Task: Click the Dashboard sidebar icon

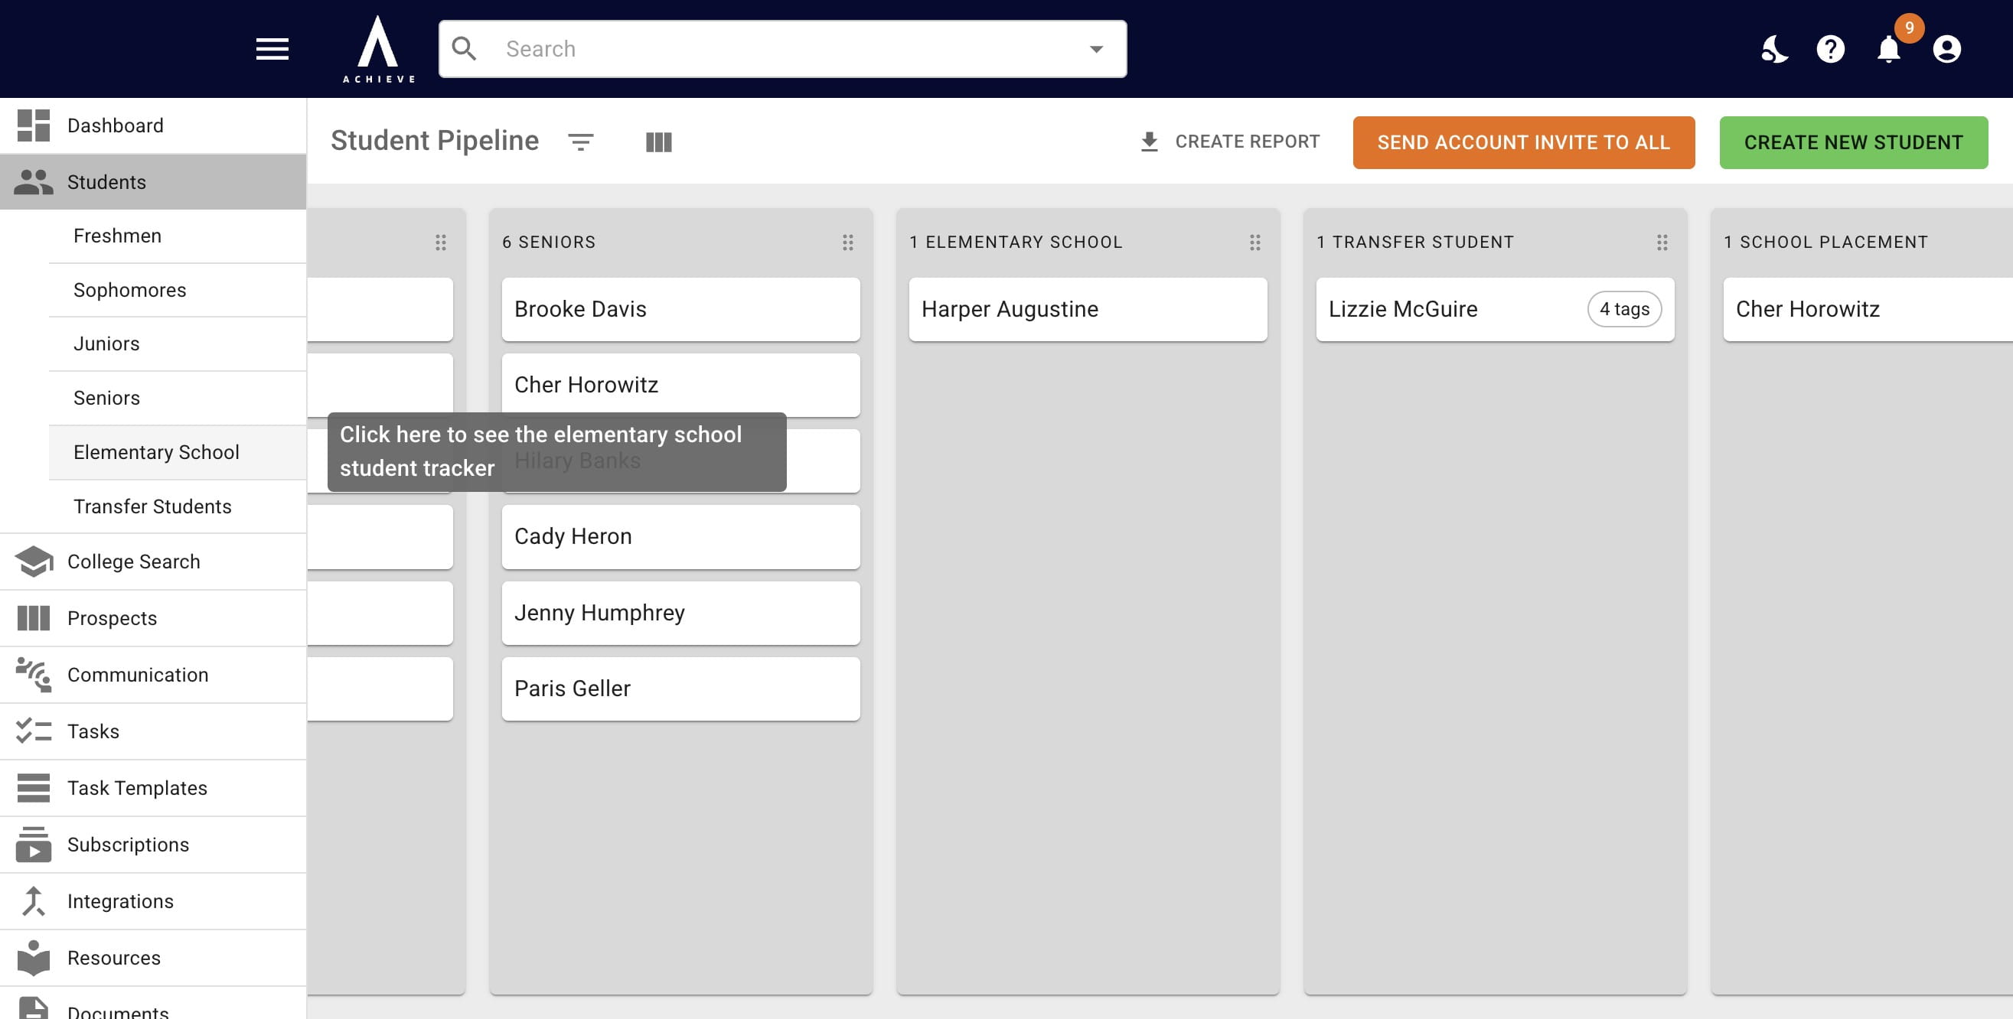Action: (33, 125)
